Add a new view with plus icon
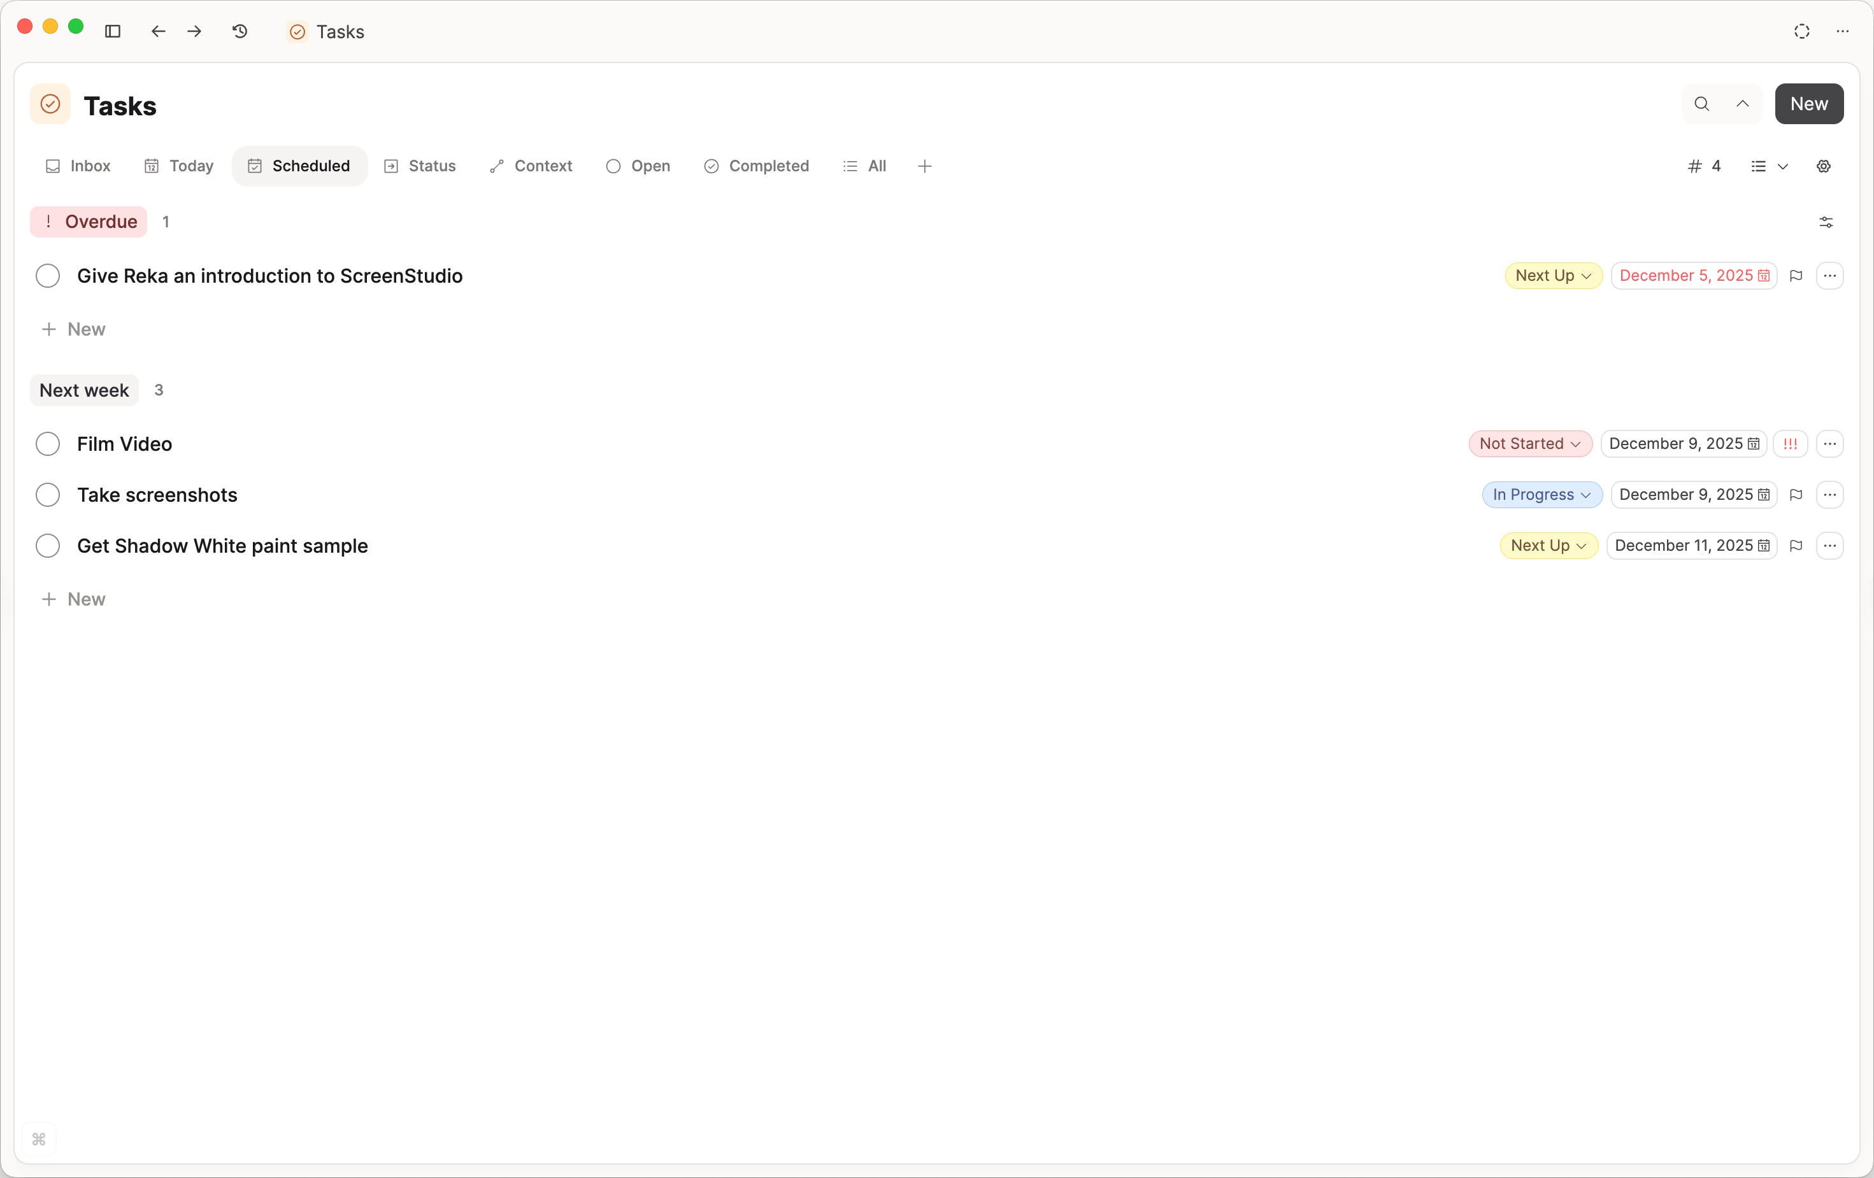Image resolution: width=1874 pixels, height=1178 pixels. click(924, 166)
